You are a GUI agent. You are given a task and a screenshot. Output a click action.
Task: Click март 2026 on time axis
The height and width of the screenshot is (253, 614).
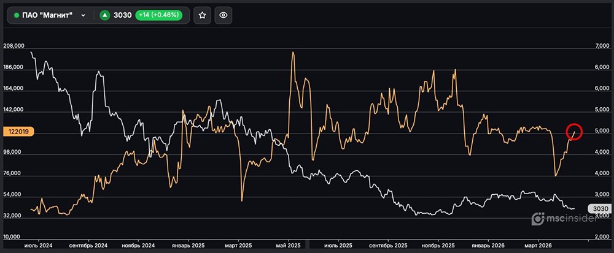pos(538,246)
